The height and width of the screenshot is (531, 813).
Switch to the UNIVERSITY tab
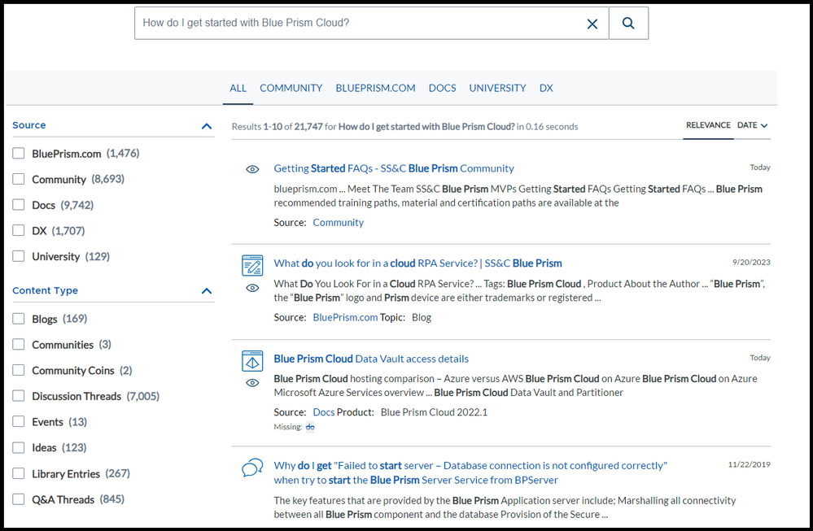tap(498, 88)
